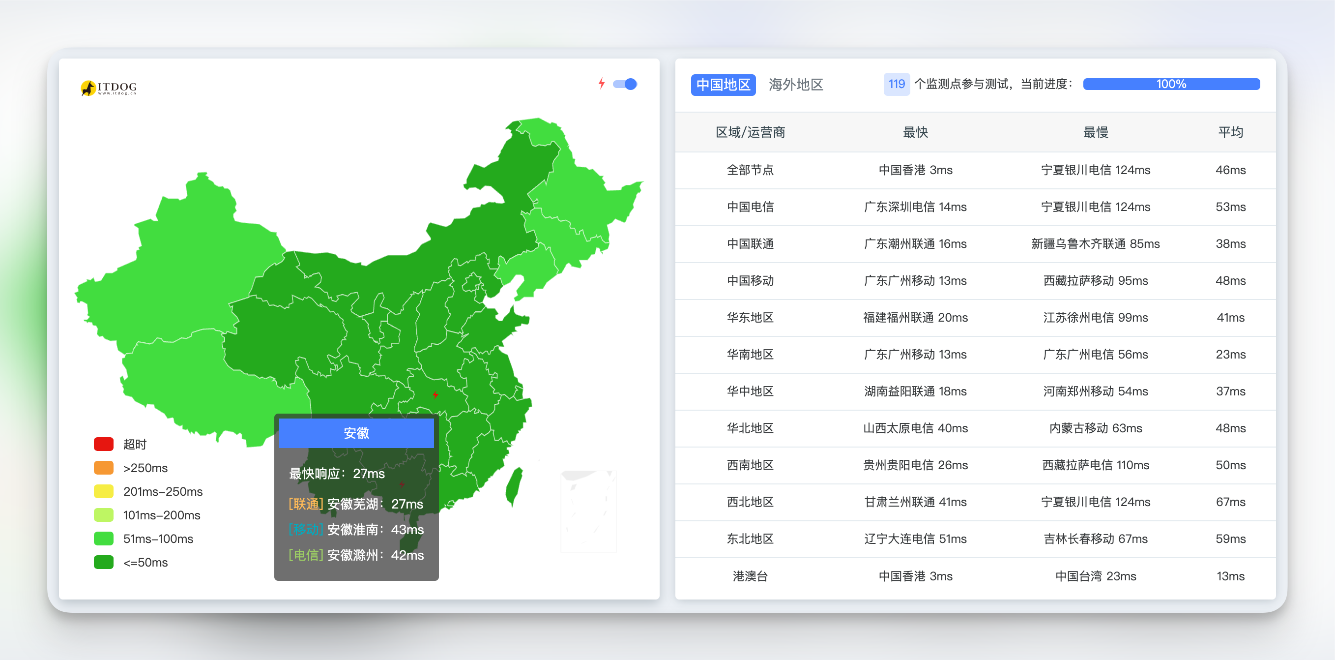The height and width of the screenshot is (660, 1335).
Task: Click the 100% progress bar
Action: click(x=1171, y=84)
